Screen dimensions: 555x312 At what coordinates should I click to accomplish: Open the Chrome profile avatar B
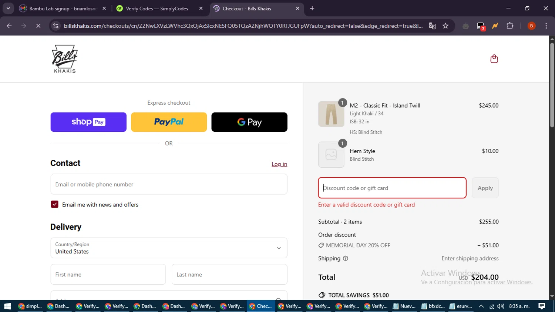pos(531,26)
